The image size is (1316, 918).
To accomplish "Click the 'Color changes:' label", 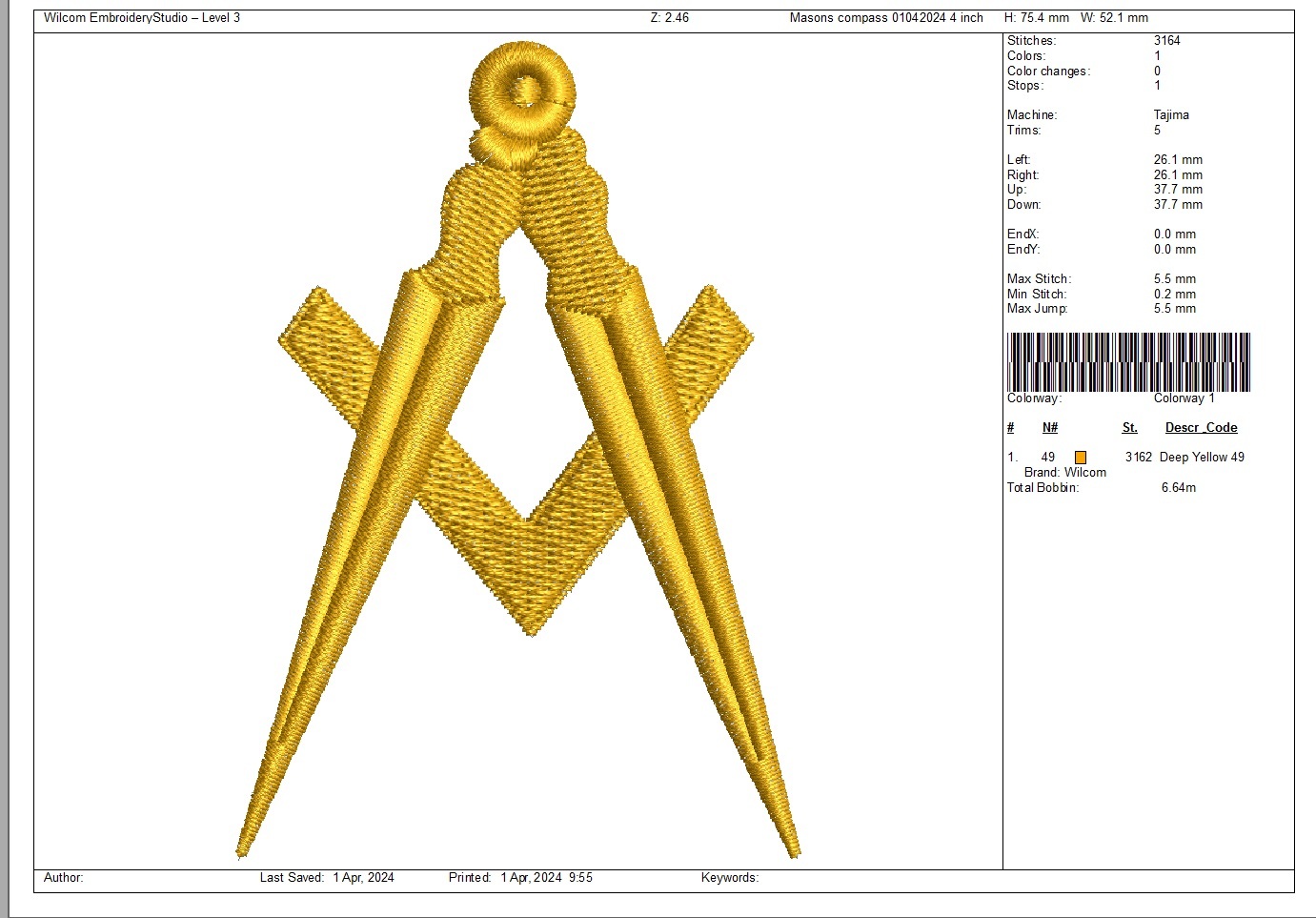I will 1048,71.
